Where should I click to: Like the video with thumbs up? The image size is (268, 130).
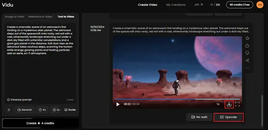[247, 45]
